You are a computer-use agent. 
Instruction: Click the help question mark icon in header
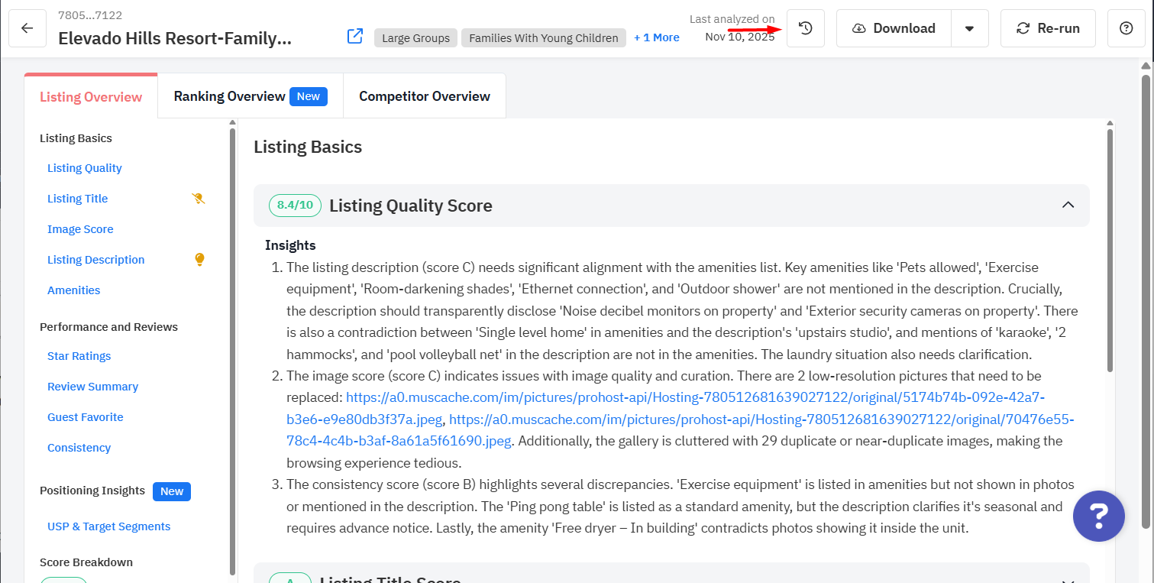[1126, 28]
